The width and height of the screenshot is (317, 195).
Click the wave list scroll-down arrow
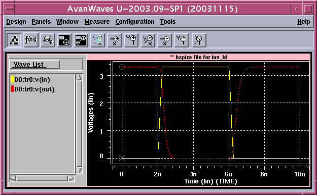79,170
